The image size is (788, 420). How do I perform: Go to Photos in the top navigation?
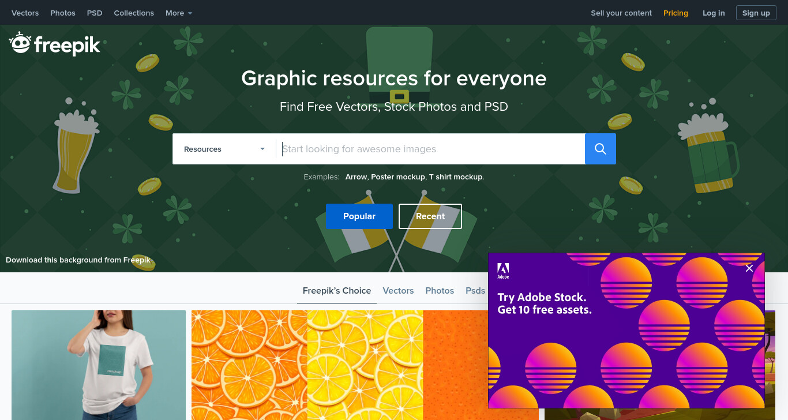click(63, 13)
